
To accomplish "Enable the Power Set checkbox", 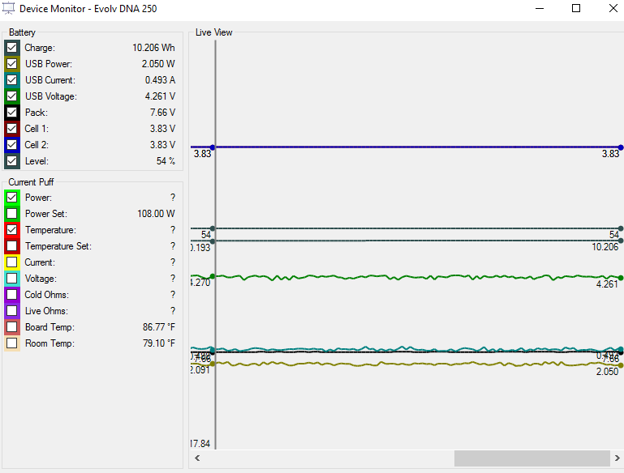I will click(x=12, y=214).
